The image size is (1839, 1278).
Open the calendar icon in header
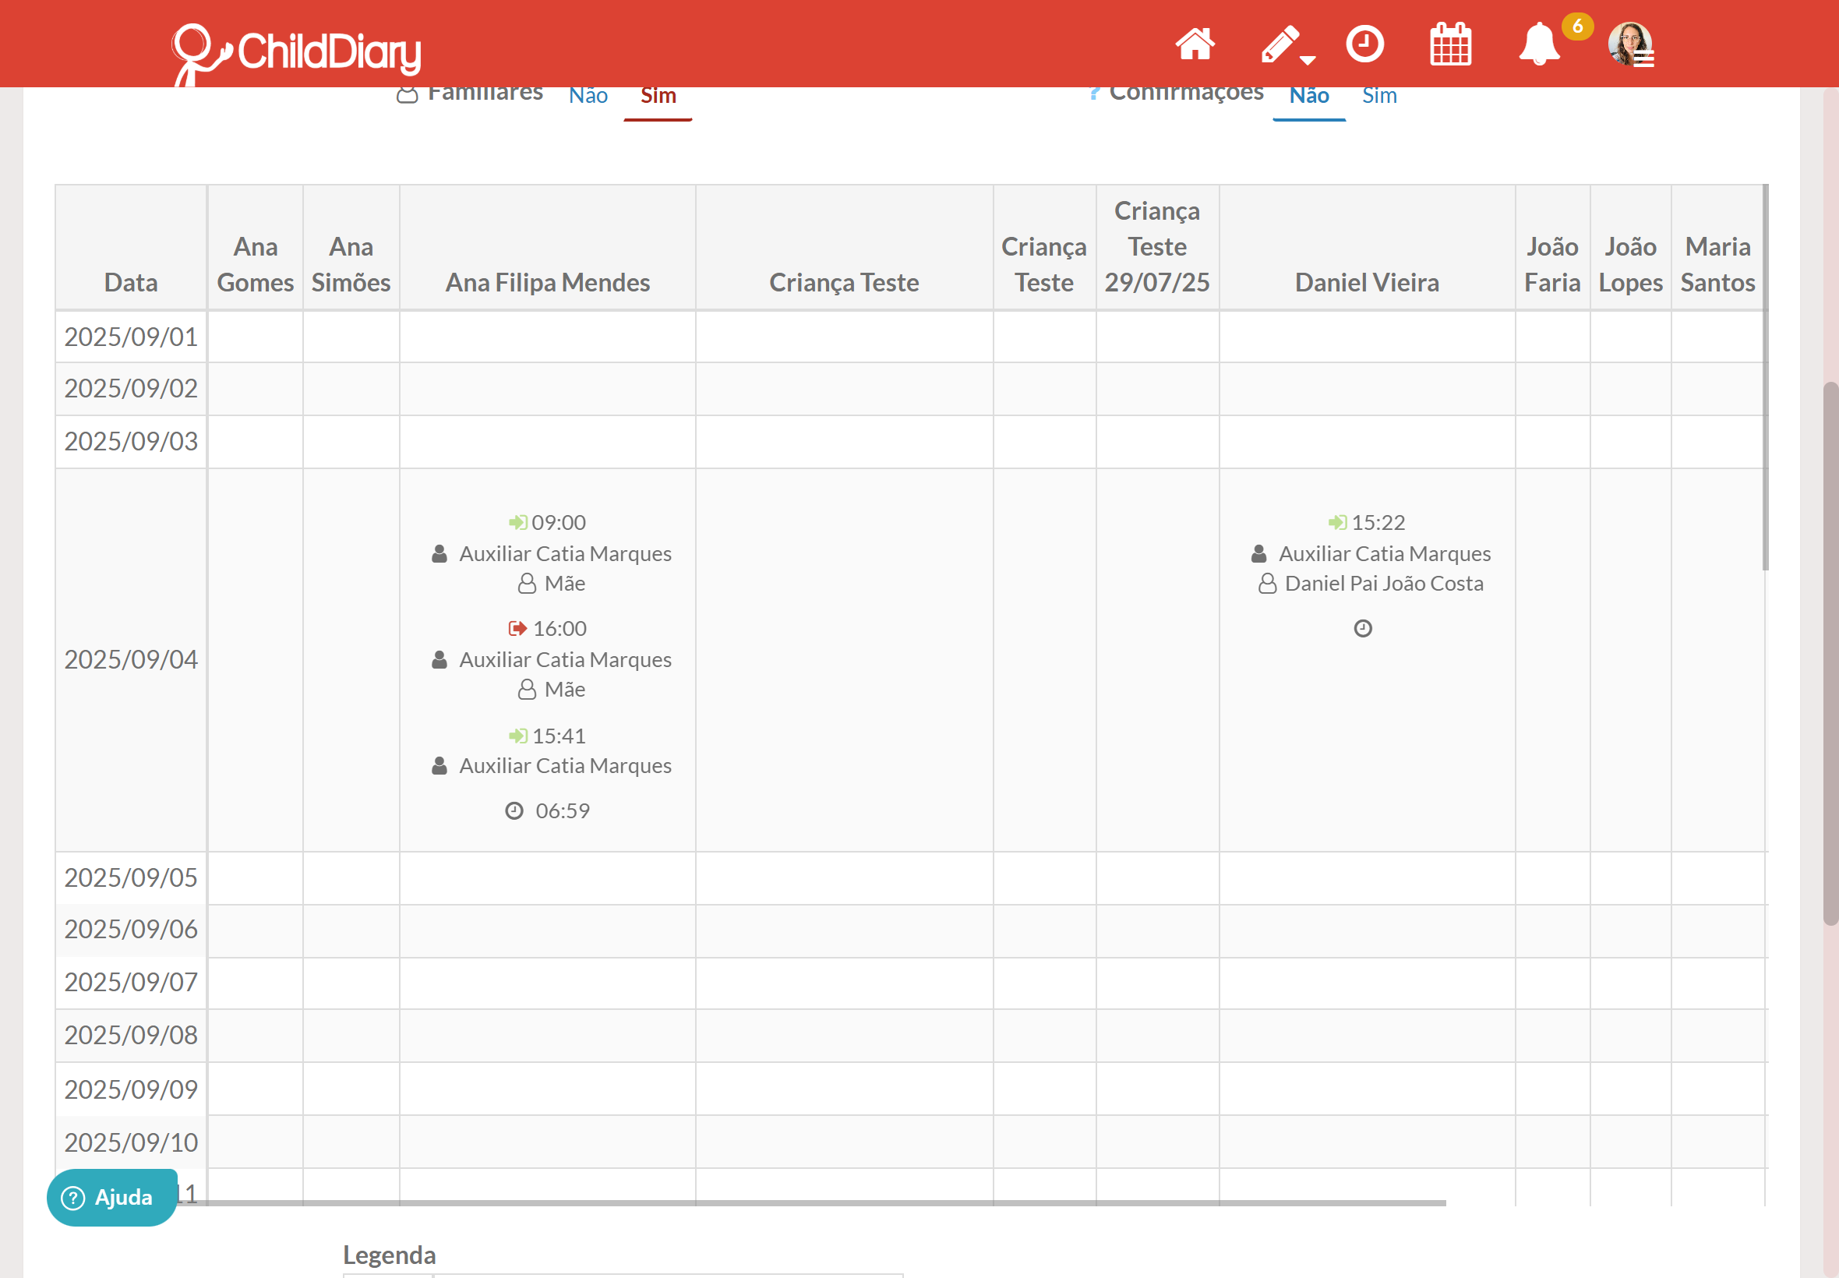1450,44
